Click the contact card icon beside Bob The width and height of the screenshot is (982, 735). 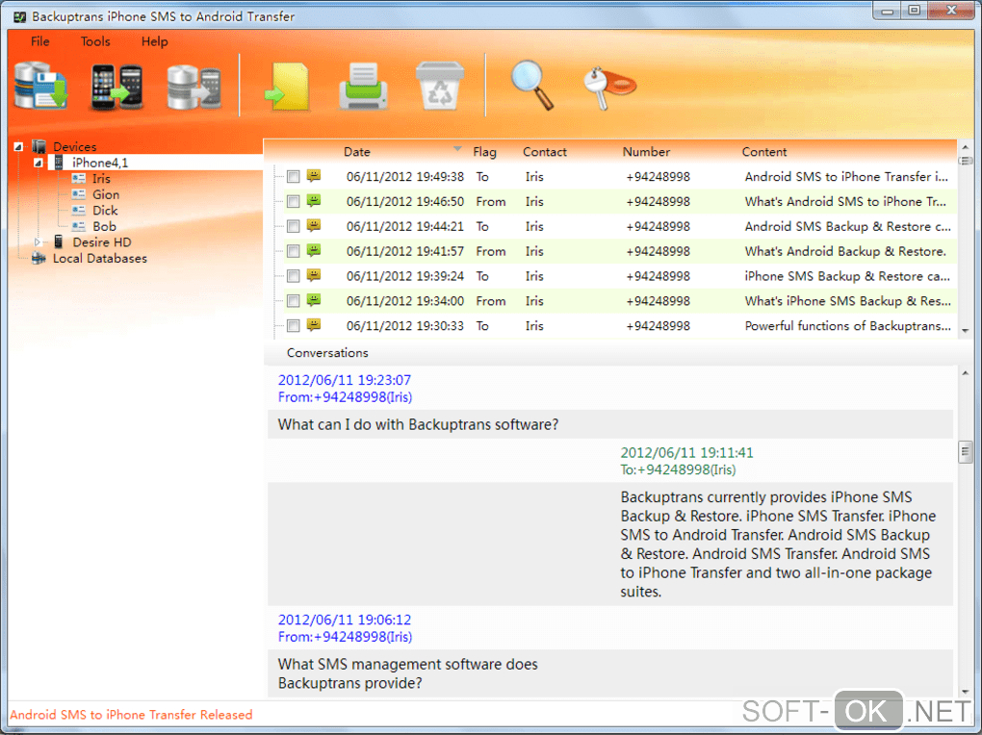(x=78, y=226)
